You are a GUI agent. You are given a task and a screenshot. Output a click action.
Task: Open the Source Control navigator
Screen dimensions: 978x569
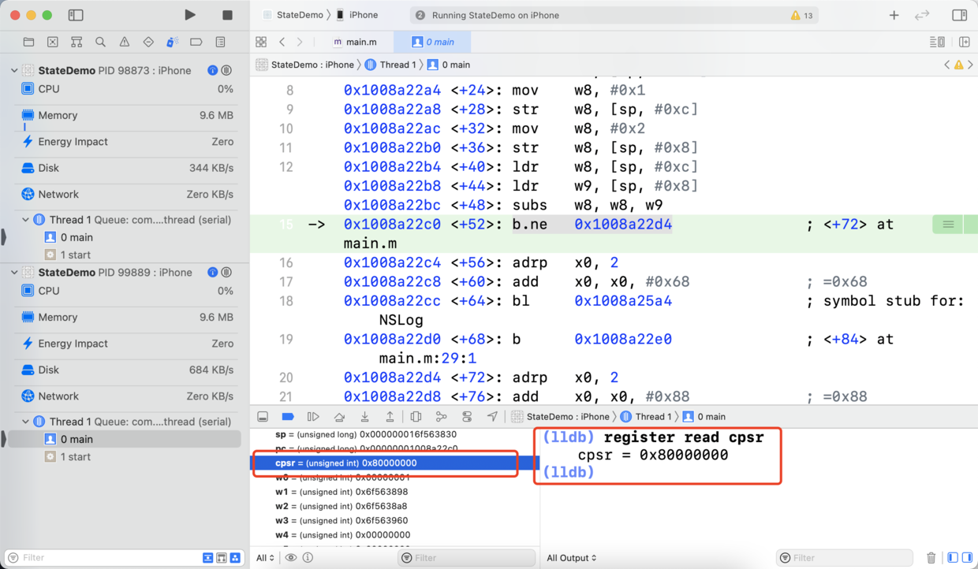(52, 42)
